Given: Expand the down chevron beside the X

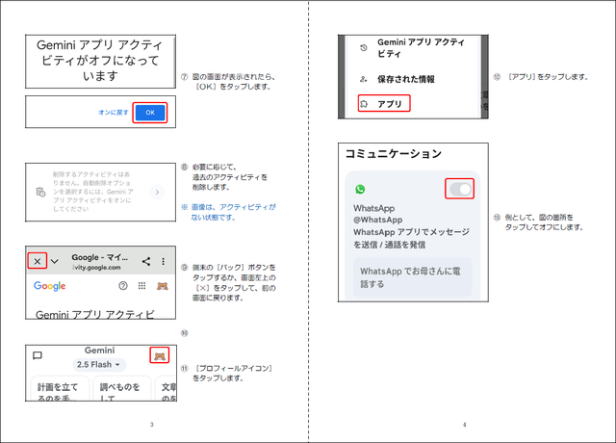Looking at the screenshot, I should pyautogui.click(x=55, y=261).
